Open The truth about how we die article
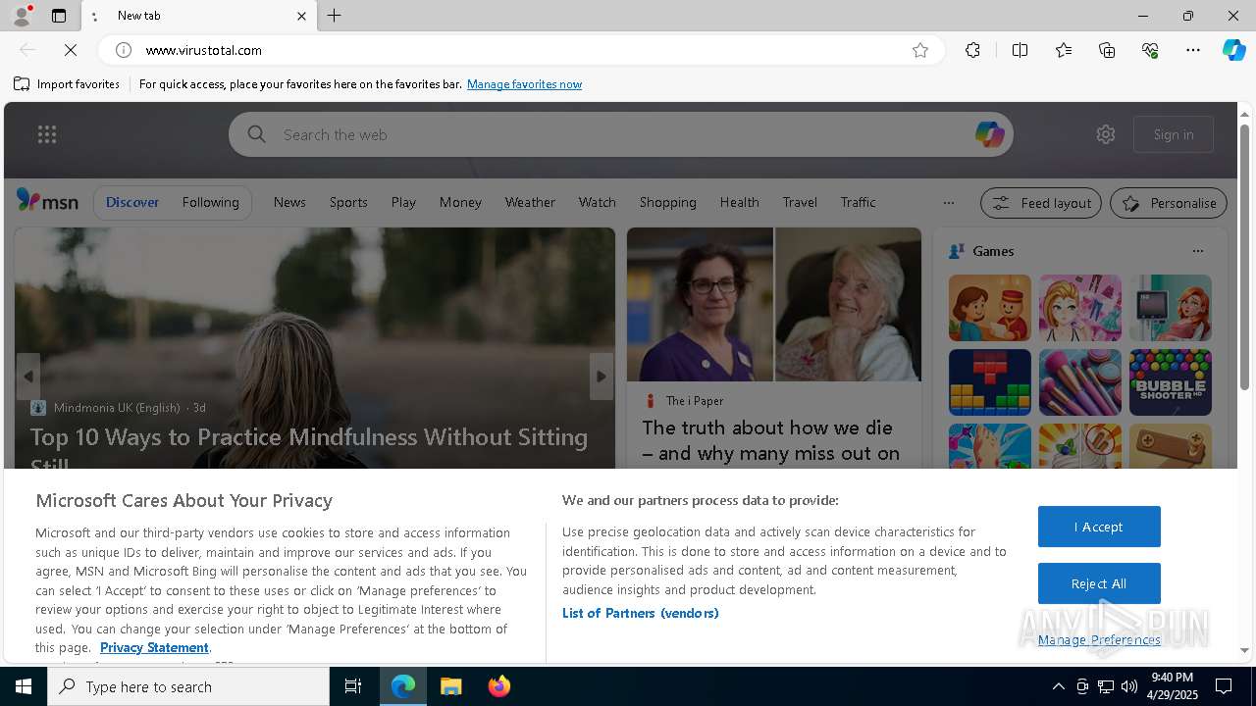This screenshot has height=706, width=1256. pos(771,440)
